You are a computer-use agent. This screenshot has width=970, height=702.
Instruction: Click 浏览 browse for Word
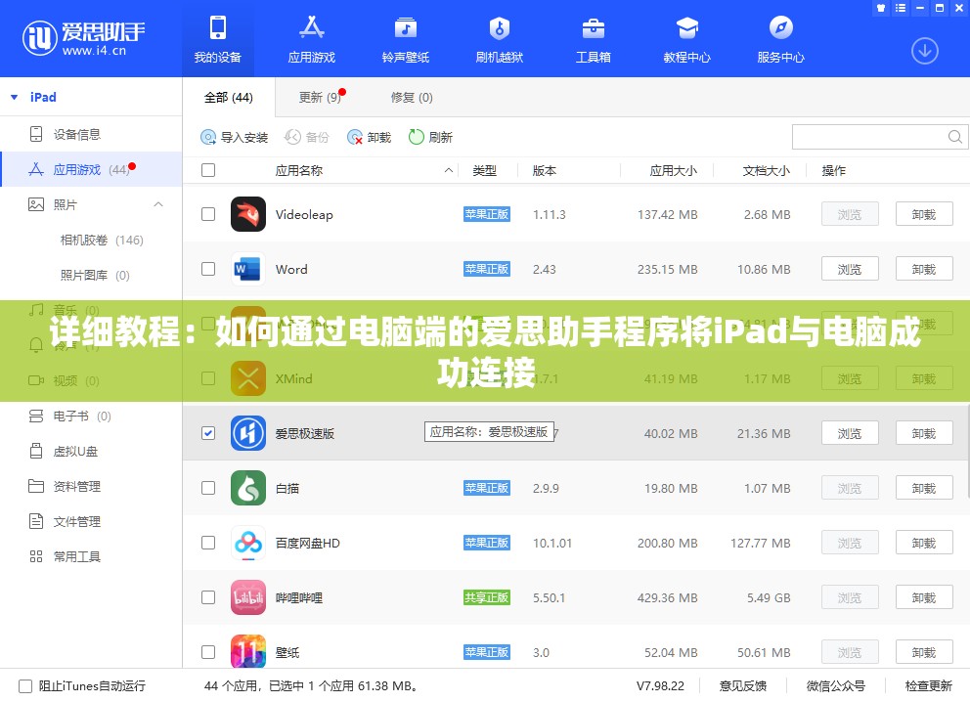coord(850,269)
